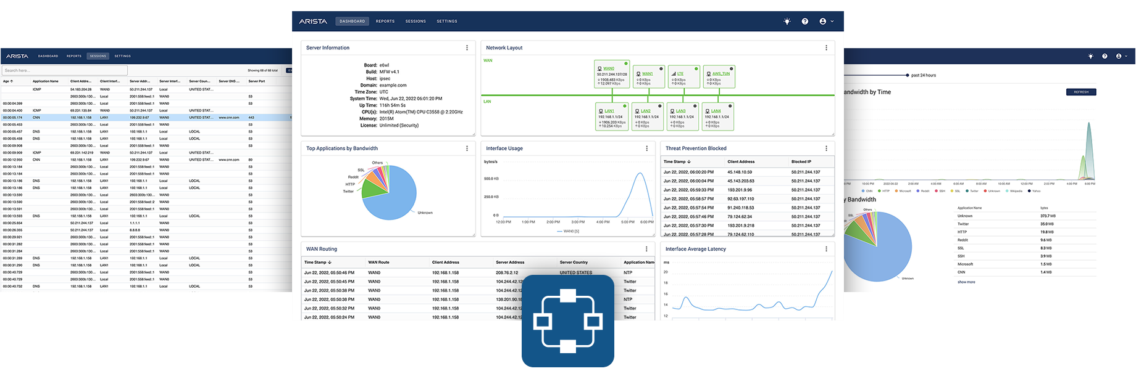Select the AWS_TUN interface link
Image resolution: width=1136 pixels, height=379 pixels.
coord(721,73)
